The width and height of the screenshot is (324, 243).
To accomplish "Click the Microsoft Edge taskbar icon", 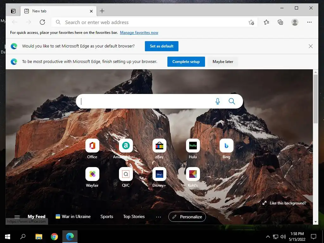I will tap(70, 237).
